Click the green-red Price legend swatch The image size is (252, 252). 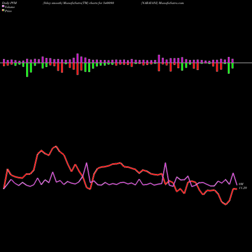[3, 11]
